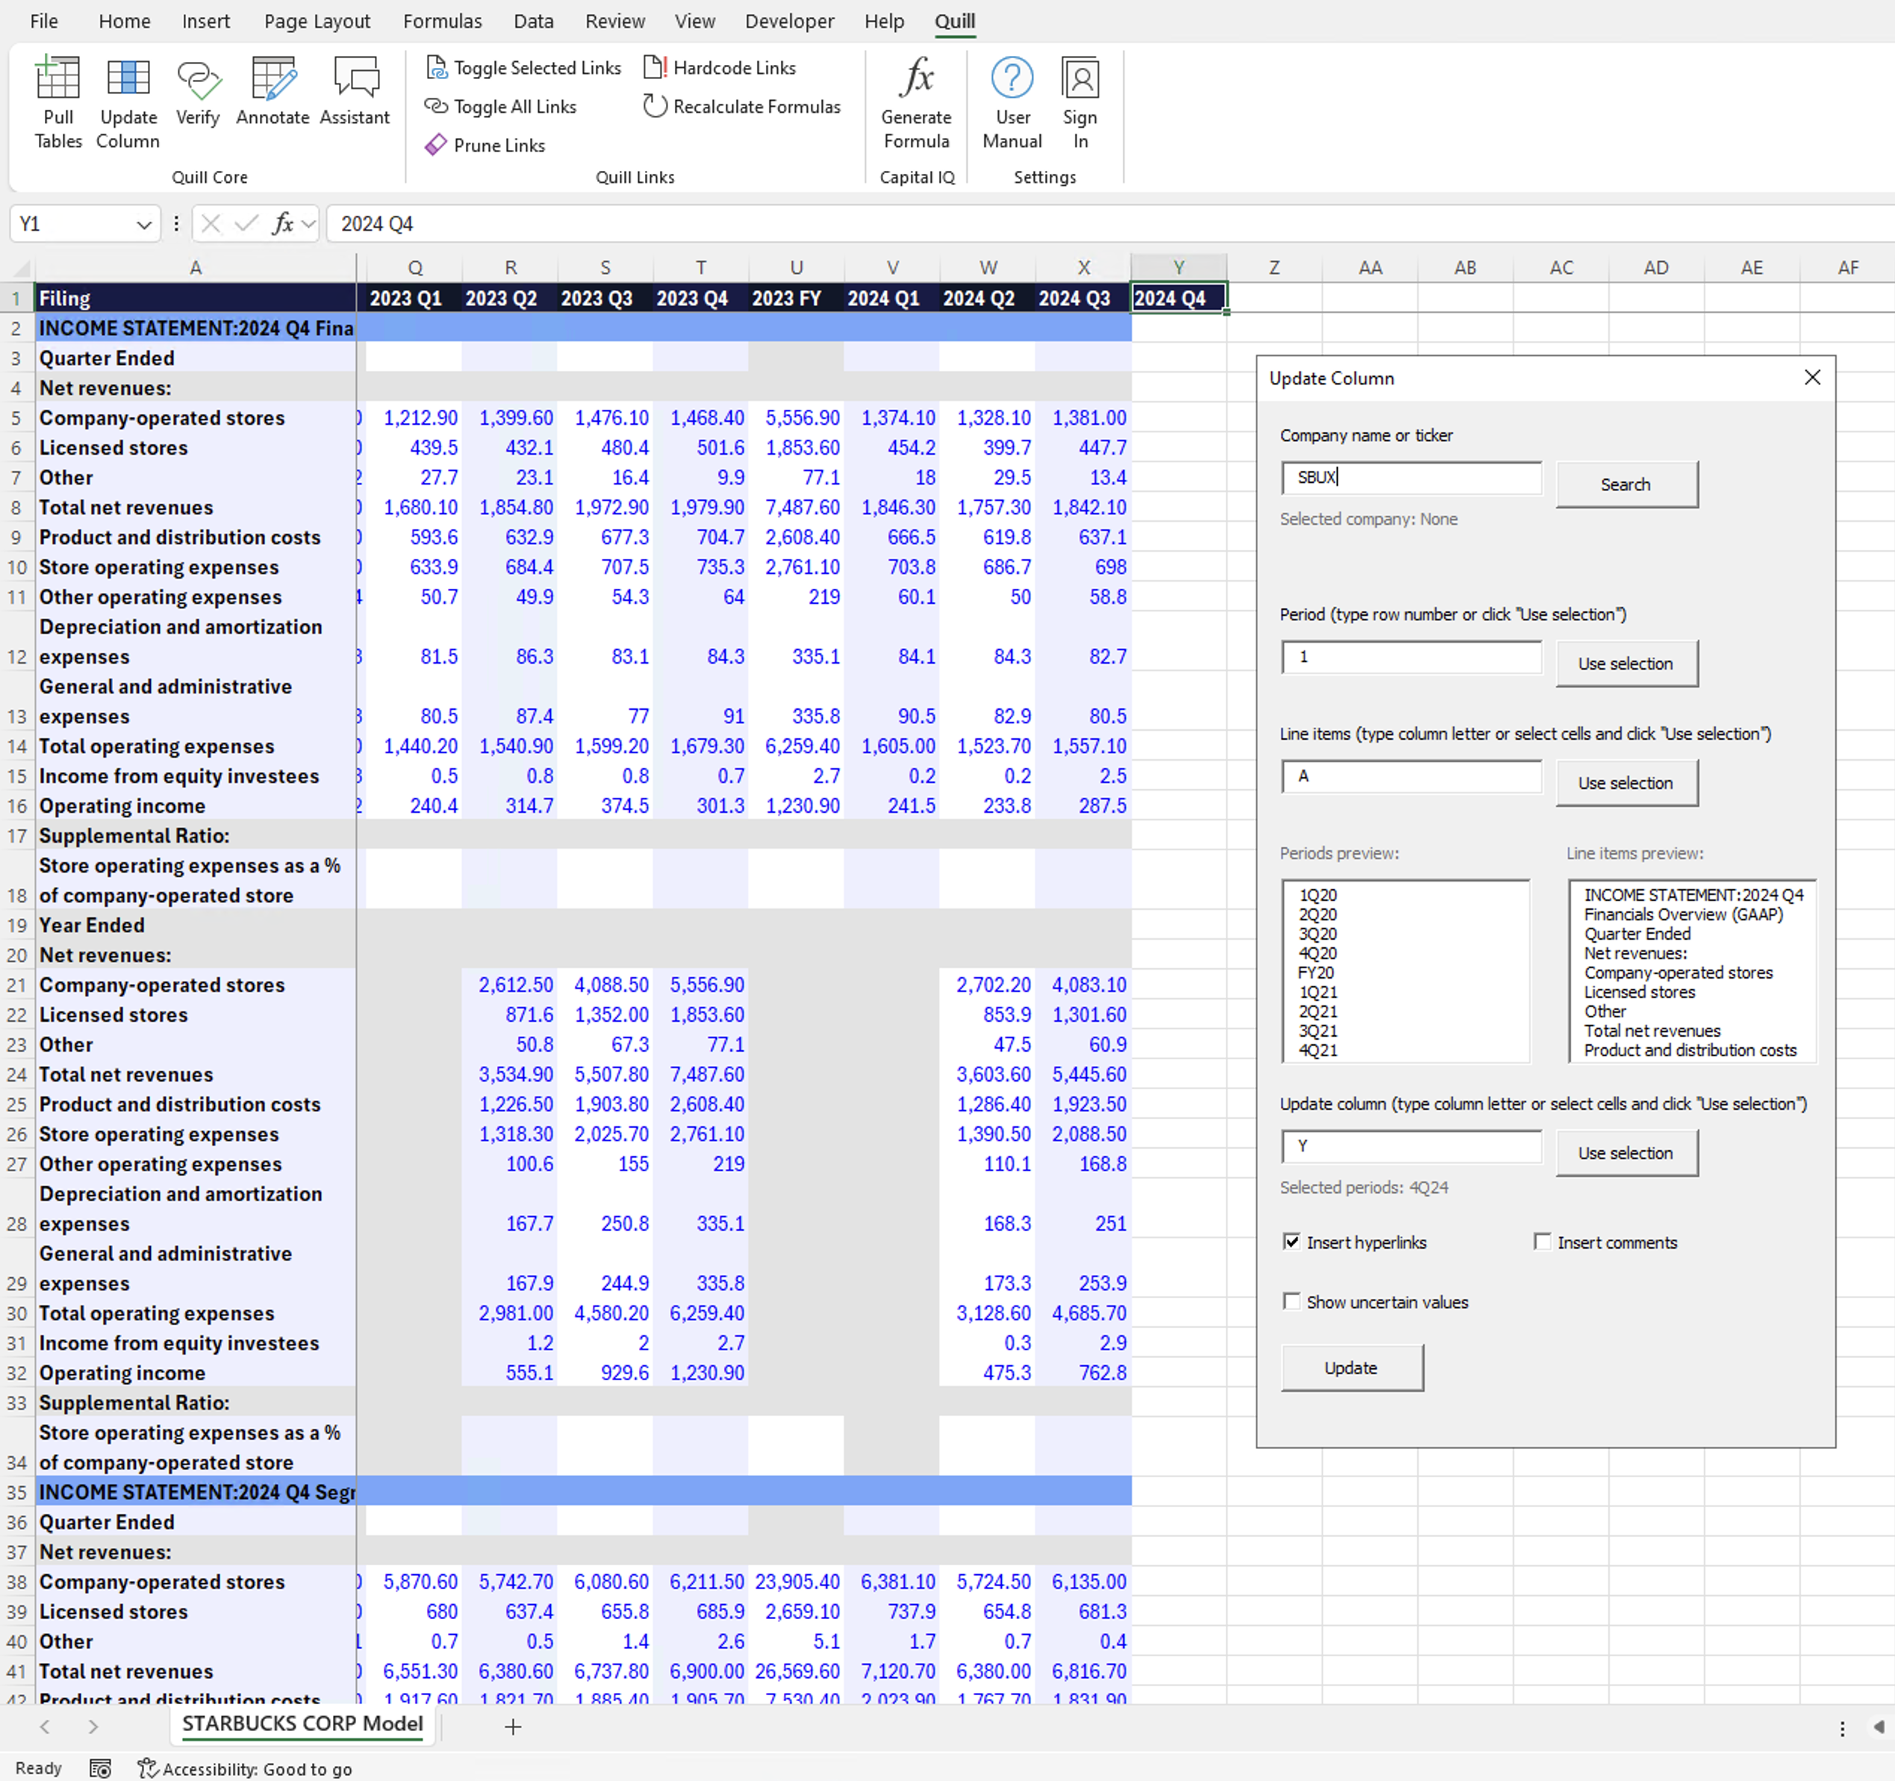The height and width of the screenshot is (1781, 1895).
Task: Select row 16 header
Action: pos(17,806)
